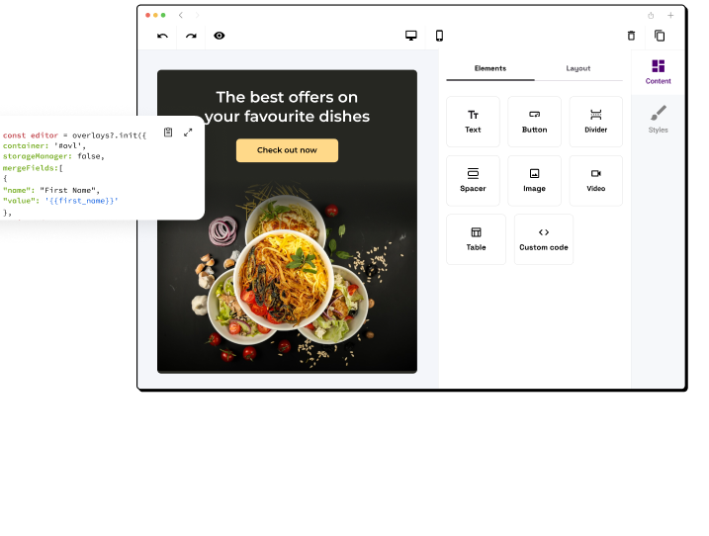Add a Video element
This screenshot has height=536, width=709.
pyautogui.click(x=595, y=180)
